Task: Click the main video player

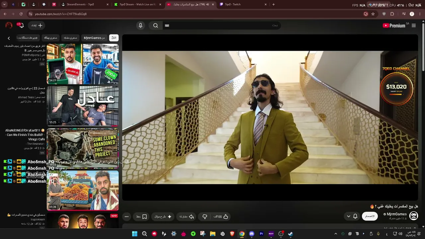Action: click(x=270, y=118)
